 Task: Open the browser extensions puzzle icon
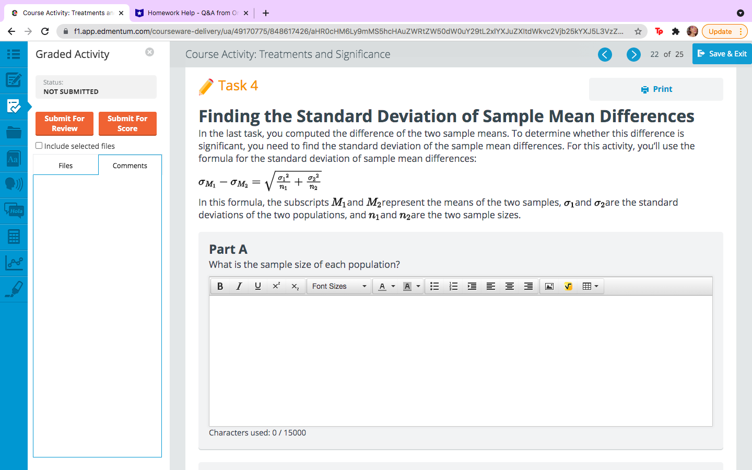[x=676, y=31]
